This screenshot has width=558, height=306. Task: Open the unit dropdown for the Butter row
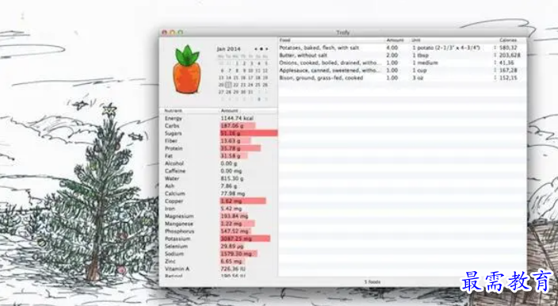click(495, 55)
